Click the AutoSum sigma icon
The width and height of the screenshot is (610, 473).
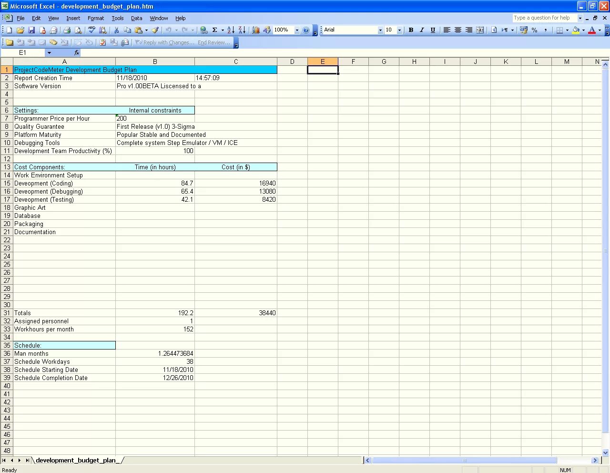[x=215, y=30]
